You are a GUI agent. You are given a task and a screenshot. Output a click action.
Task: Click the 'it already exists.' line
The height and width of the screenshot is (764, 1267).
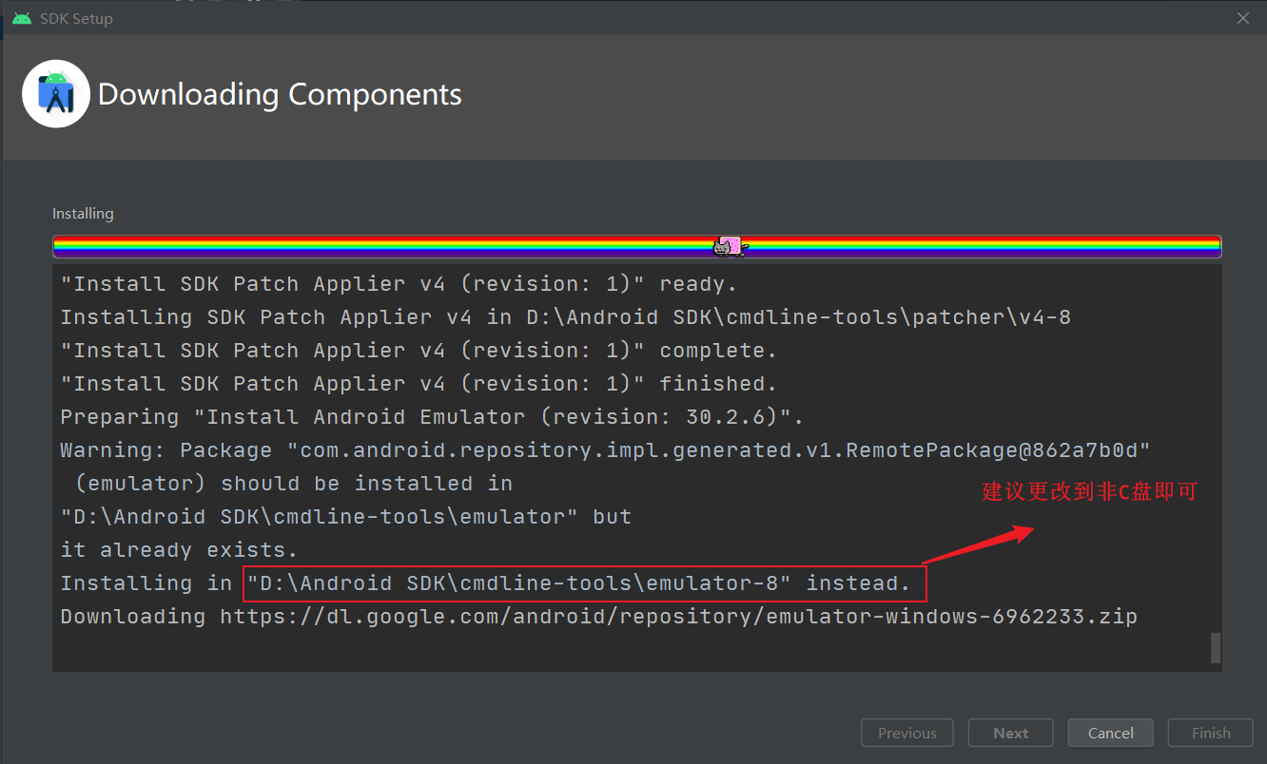click(x=180, y=550)
